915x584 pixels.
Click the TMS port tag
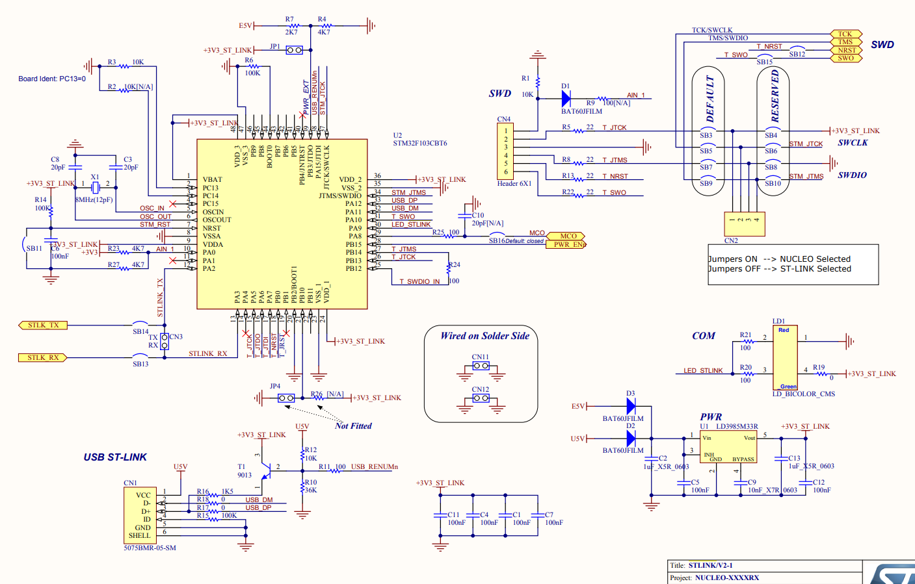pyautogui.click(x=846, y=42)
